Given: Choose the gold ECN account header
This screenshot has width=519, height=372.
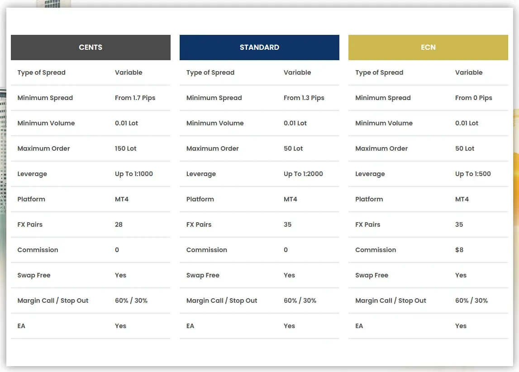Looking at the screenshot, I should 428,48.
